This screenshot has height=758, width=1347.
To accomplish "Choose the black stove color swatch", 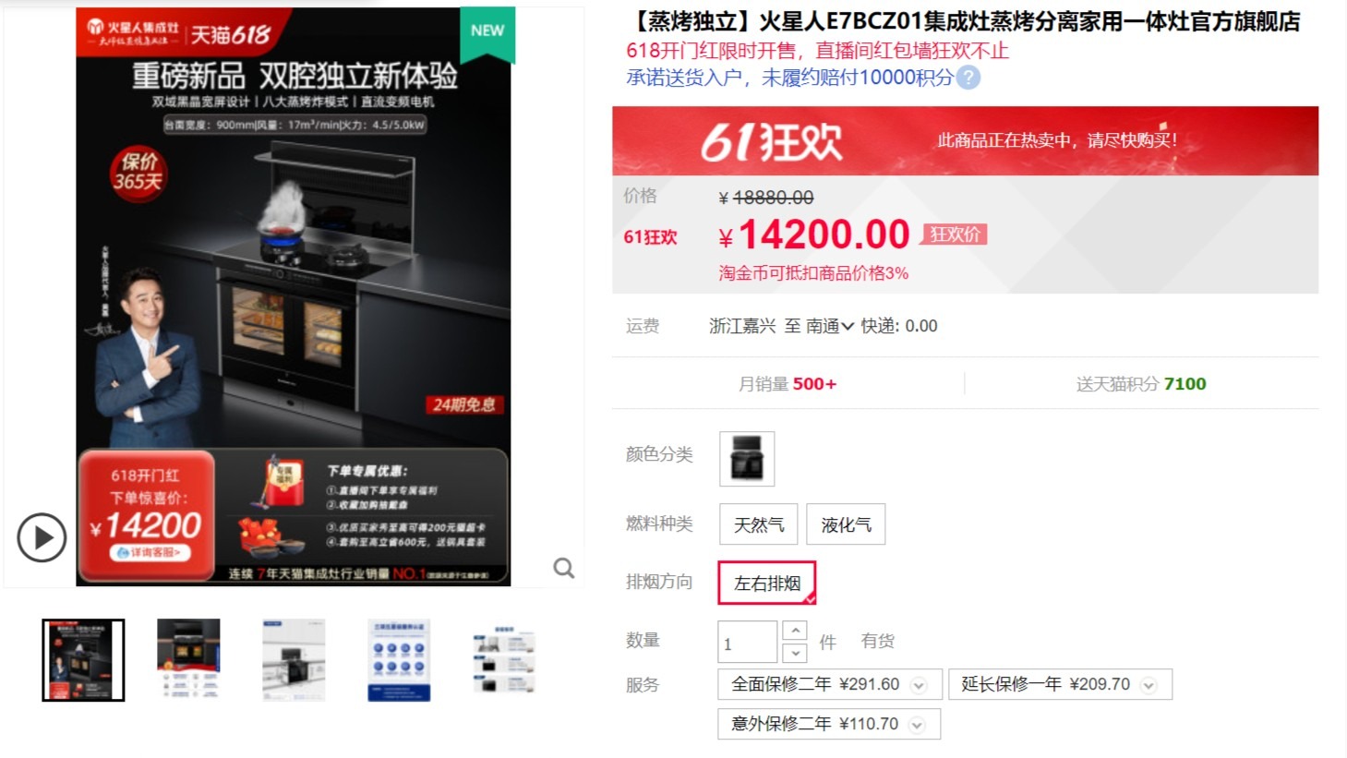I will pyautogui.click(x=747, y=458).
